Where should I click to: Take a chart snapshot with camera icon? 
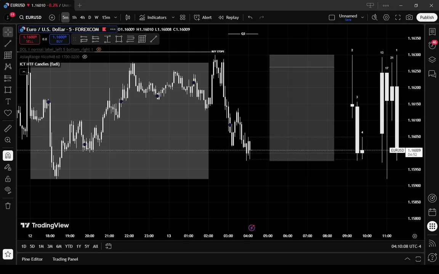click(409, 18)
